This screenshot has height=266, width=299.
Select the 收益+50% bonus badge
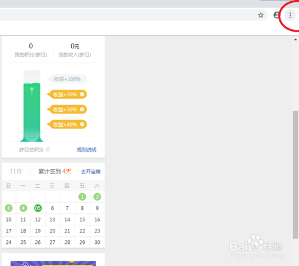pyautogui.click(x=67, y=109)
